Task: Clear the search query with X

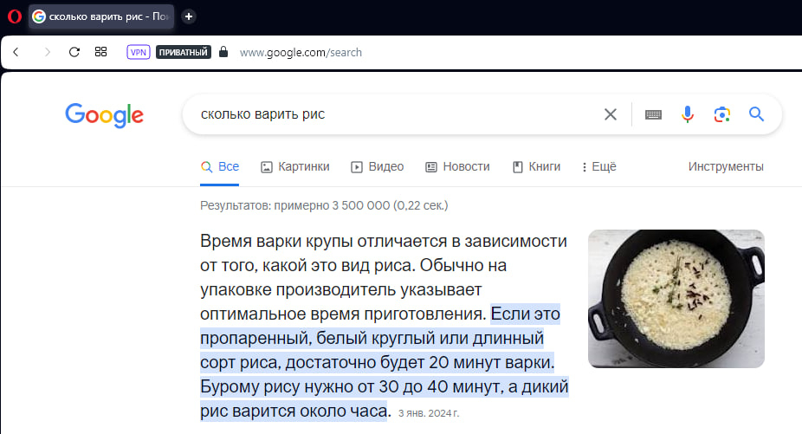Action: (x=611, y=114)
